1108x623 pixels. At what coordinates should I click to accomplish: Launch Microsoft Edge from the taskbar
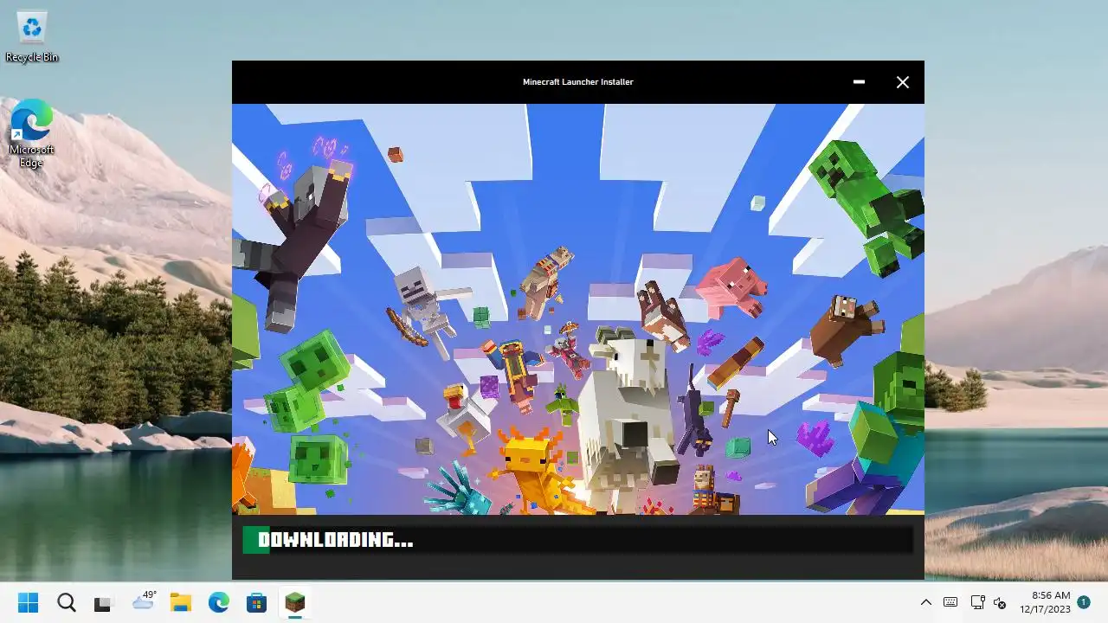(218, 603)
